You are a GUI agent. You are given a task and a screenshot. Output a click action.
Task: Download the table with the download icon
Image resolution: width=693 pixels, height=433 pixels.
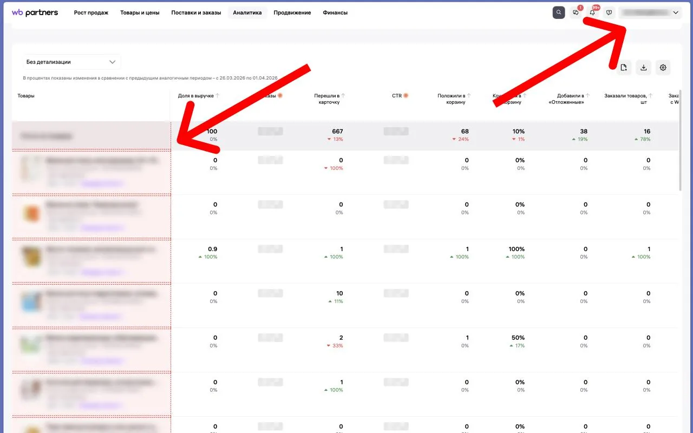coord(643,68)
